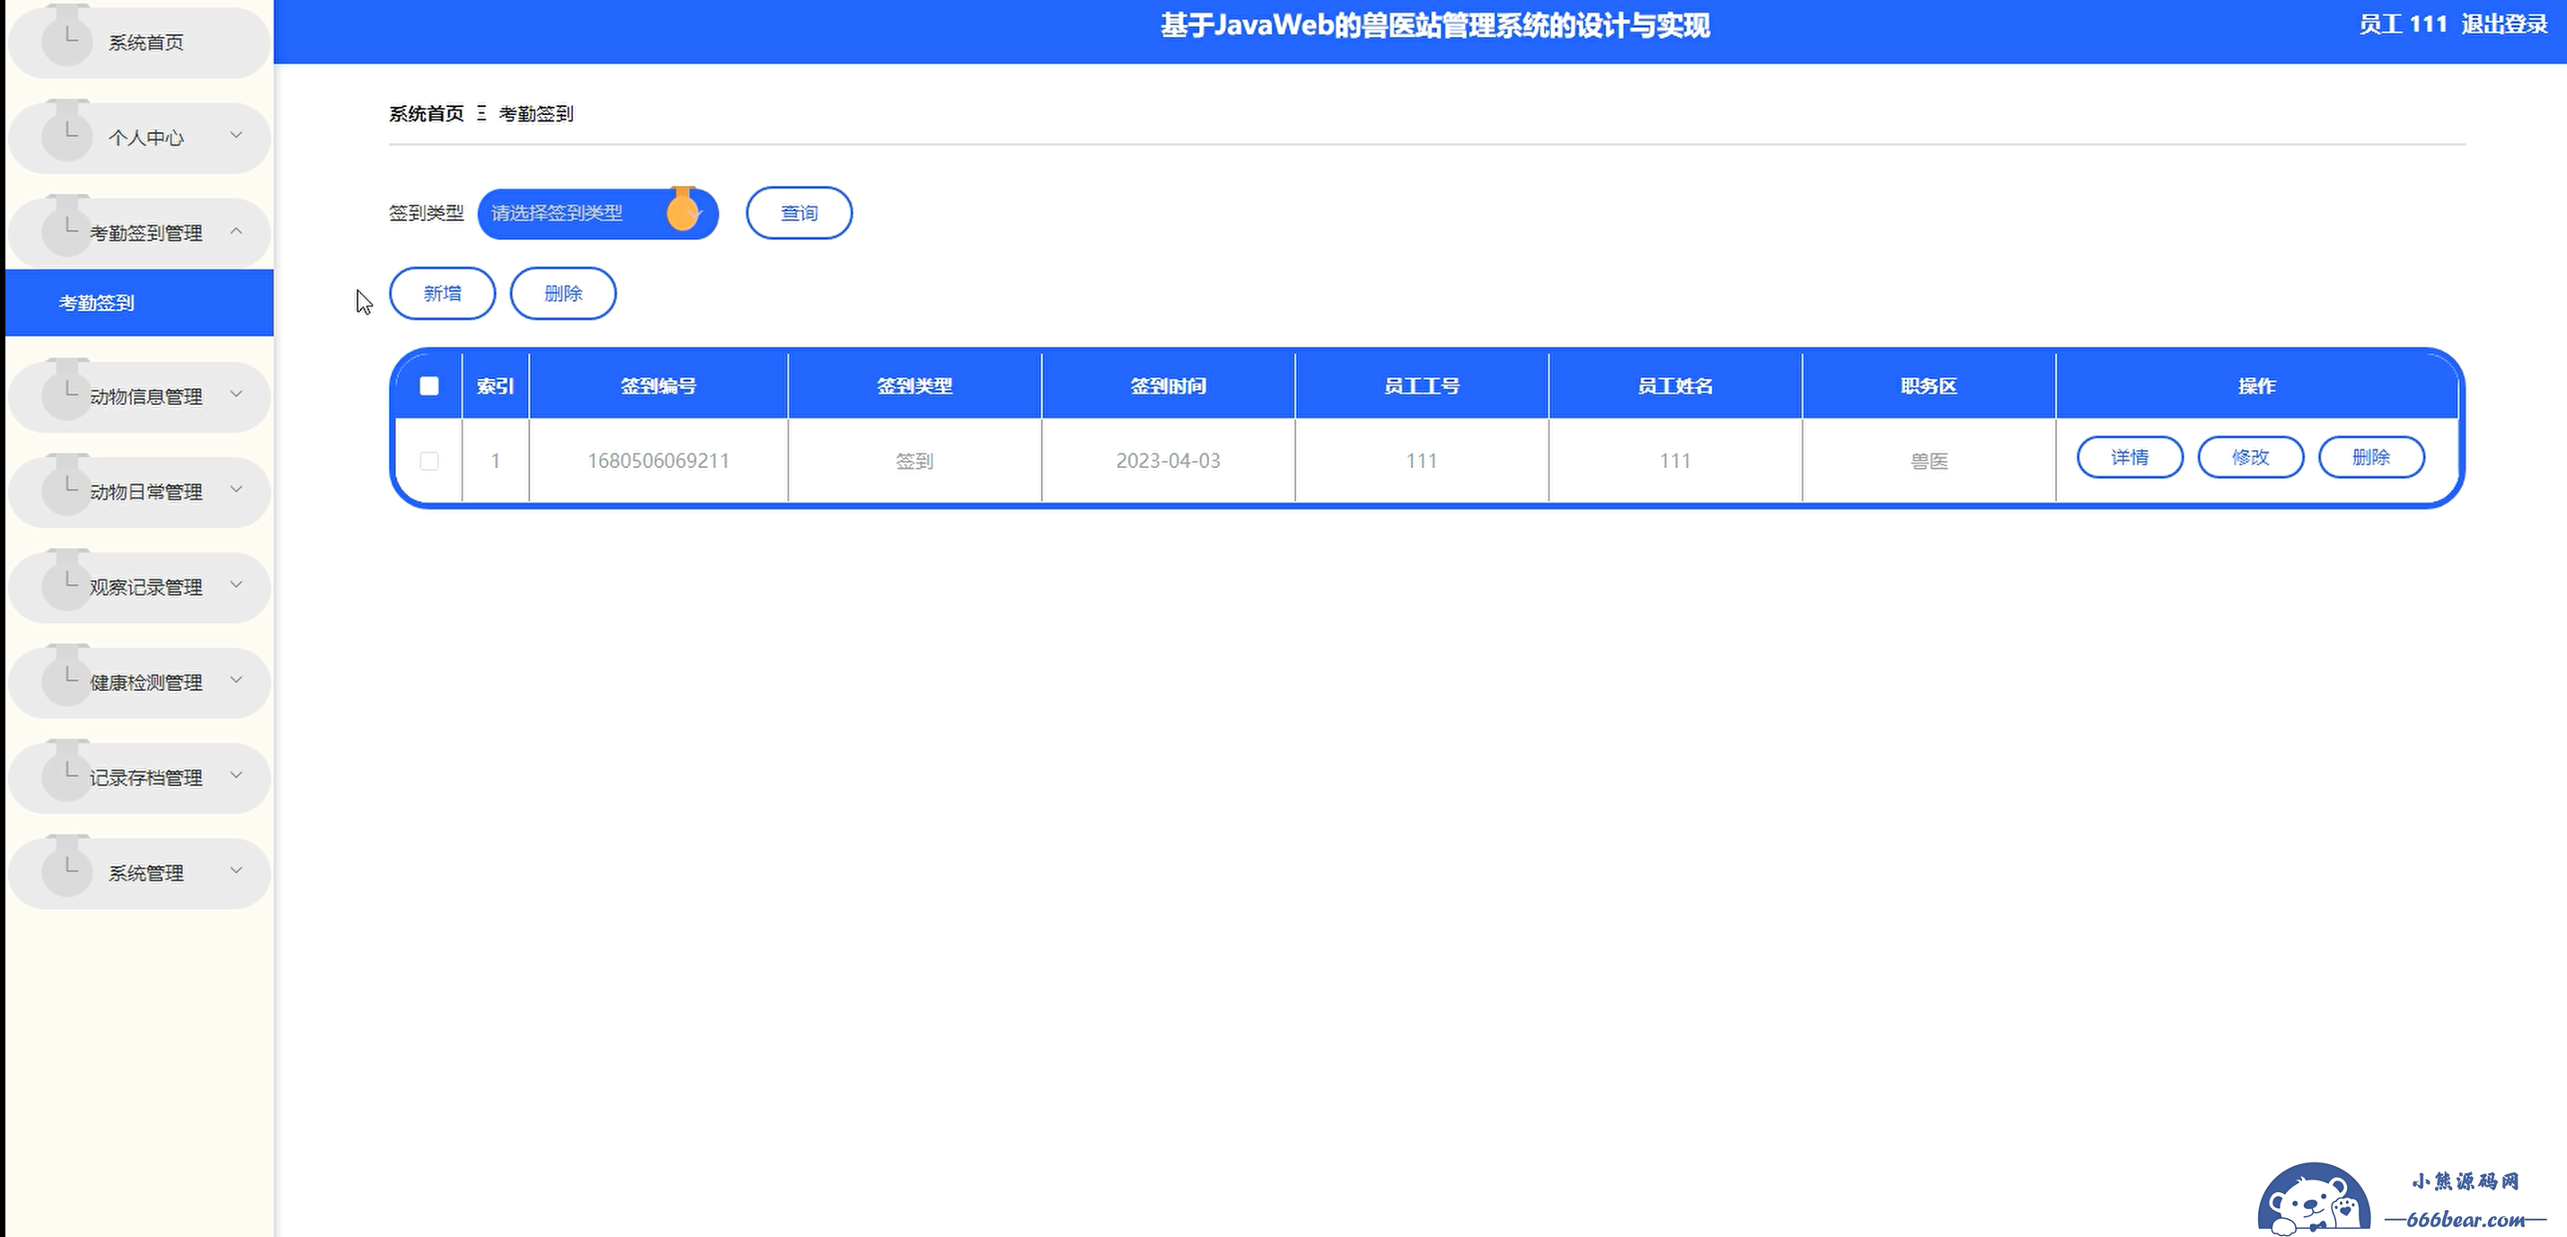Check the checkbox for row 1

pyautogui.click(x=429, y=461)
